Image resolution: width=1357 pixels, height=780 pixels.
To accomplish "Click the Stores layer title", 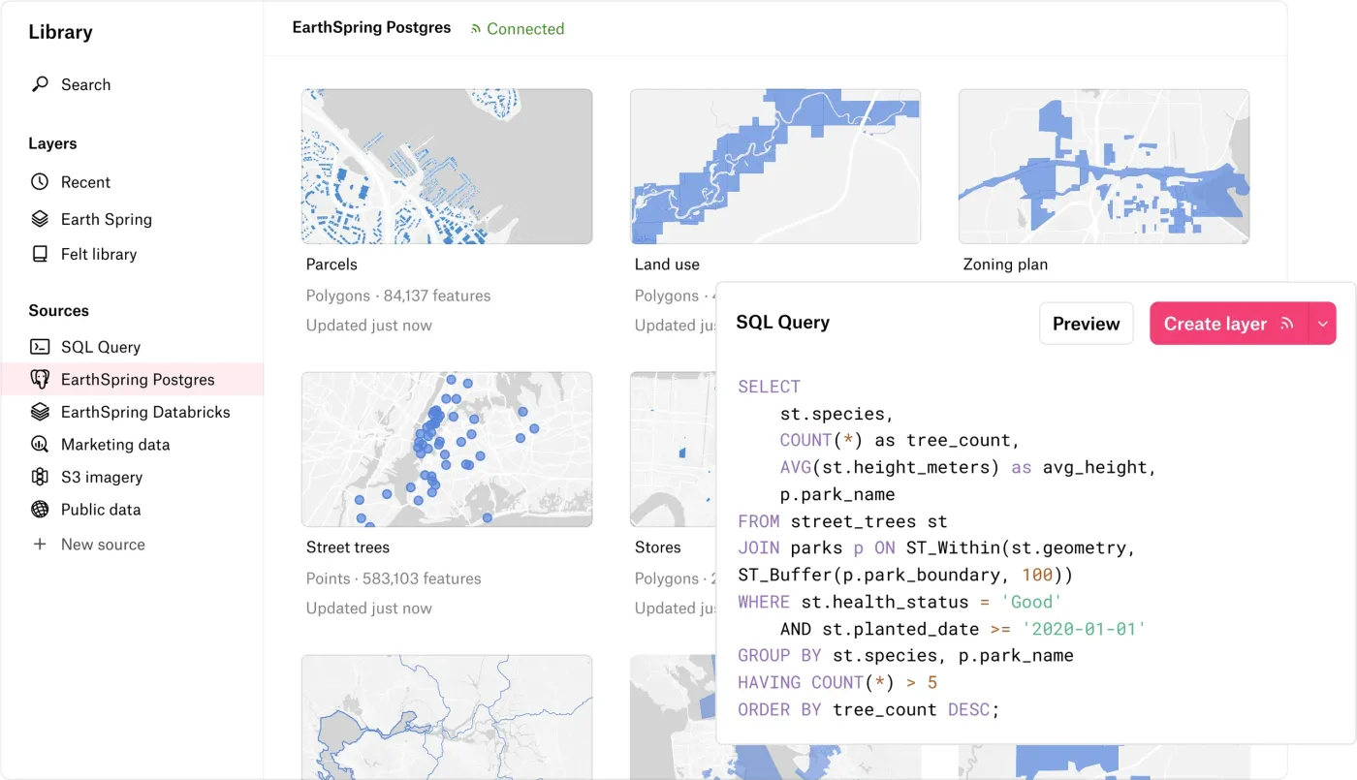I will (658, 547).
